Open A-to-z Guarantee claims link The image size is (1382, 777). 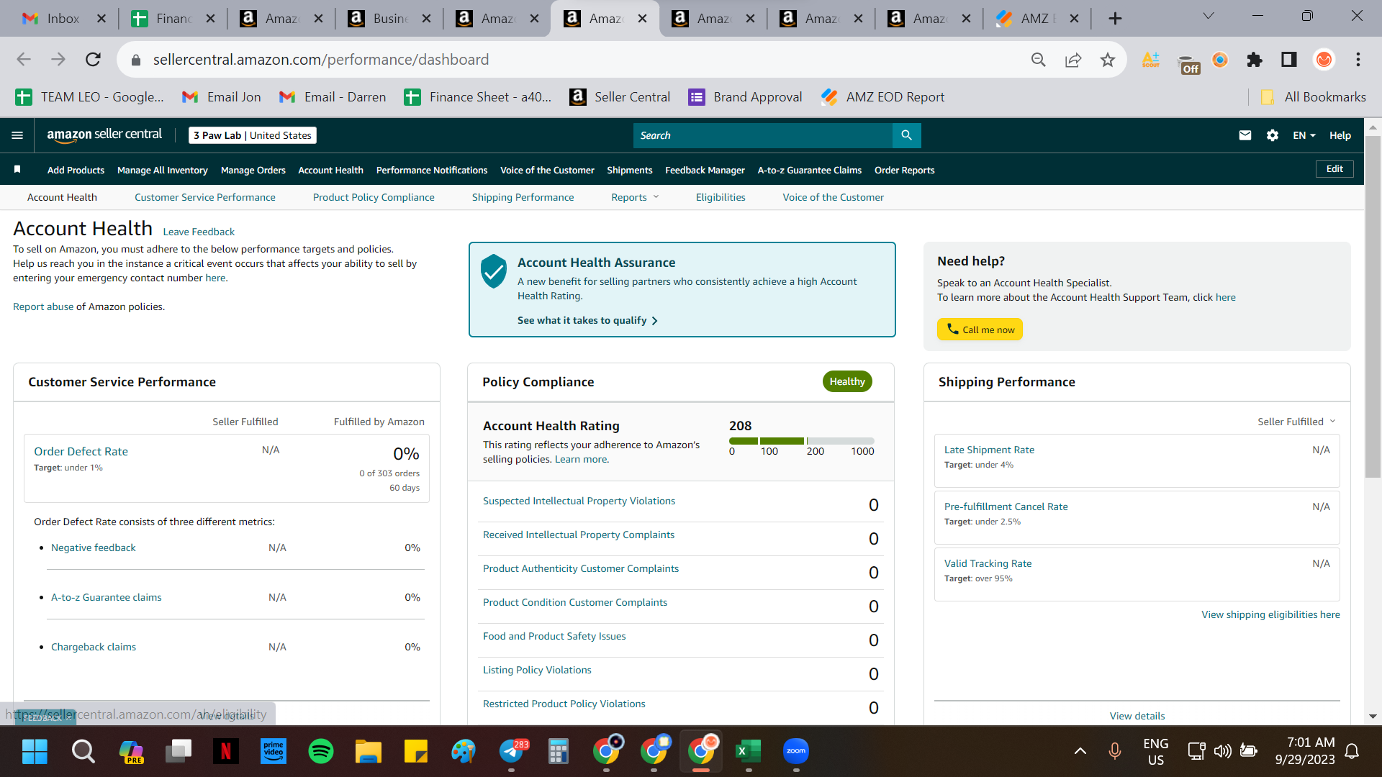(106, 597)
